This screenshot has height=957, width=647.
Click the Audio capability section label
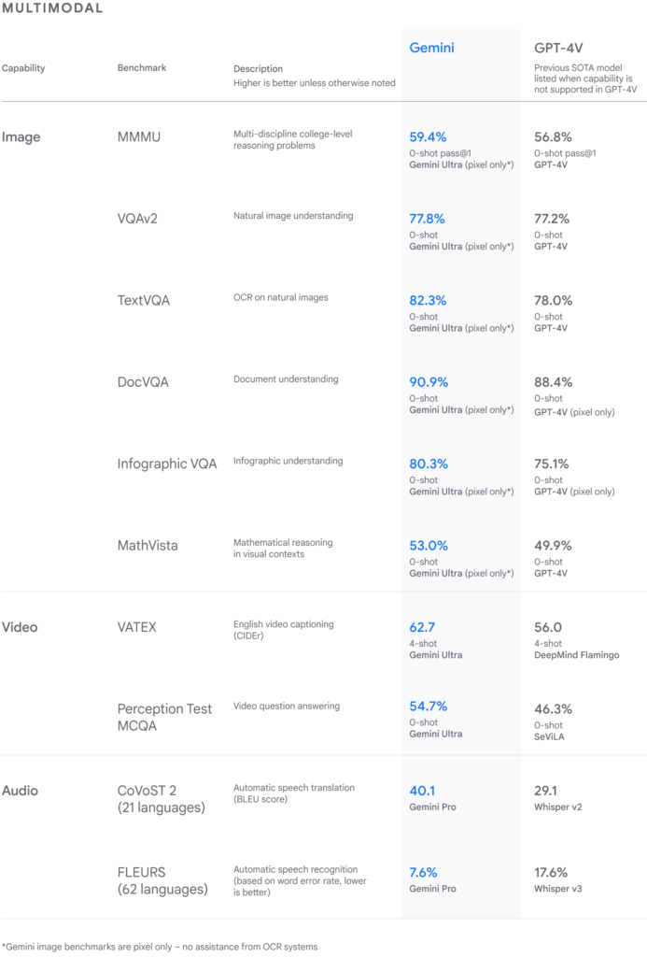pos(21,791)
